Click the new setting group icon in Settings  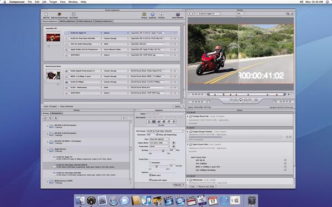coord(45,118)
